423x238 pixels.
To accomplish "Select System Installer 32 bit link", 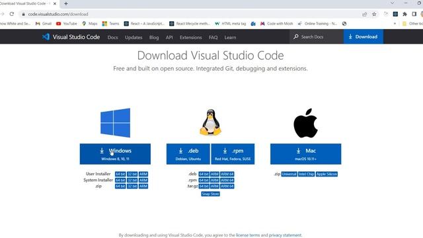I will [x=132, y=180].
